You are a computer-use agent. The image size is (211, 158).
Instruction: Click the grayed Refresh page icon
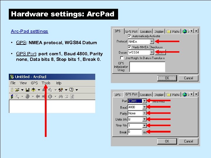[x=72, y=97]
